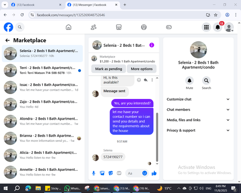Open Facebook search magnifier

pos(20,27)
